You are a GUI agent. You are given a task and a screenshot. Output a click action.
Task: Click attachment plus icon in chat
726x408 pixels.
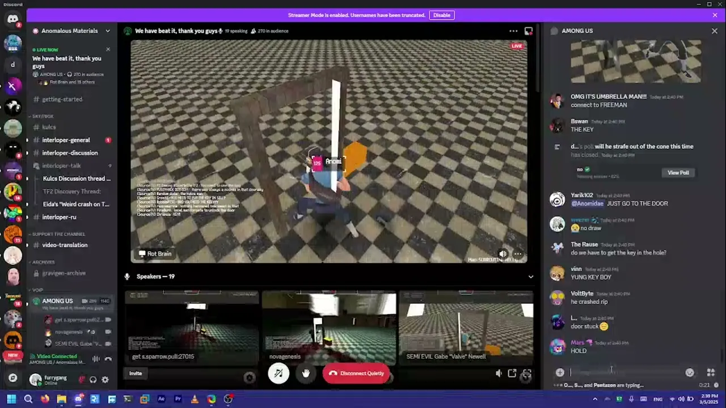(560, 372)
